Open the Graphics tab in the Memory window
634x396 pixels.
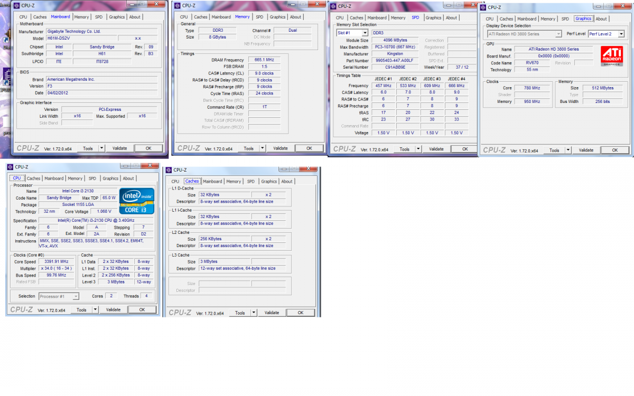pos(277,17)
